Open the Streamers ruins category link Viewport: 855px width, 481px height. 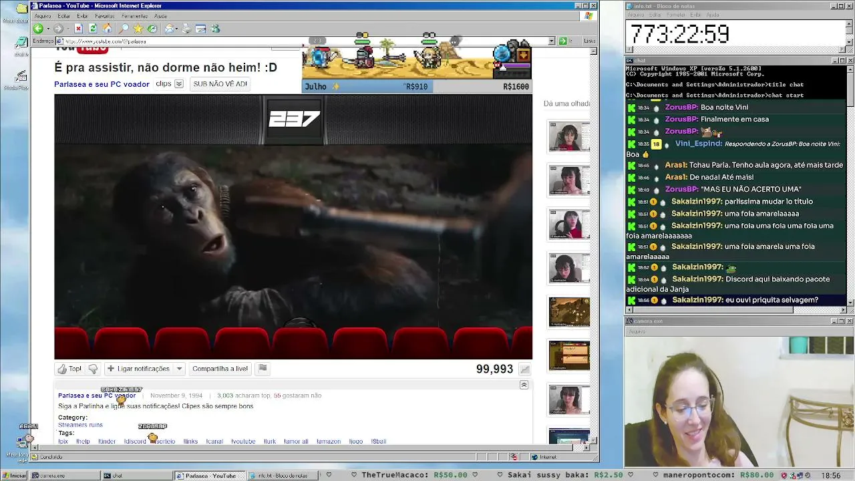[x=80, y=425]
